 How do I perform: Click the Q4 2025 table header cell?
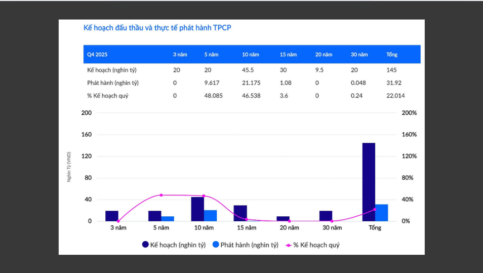point(97,54)
